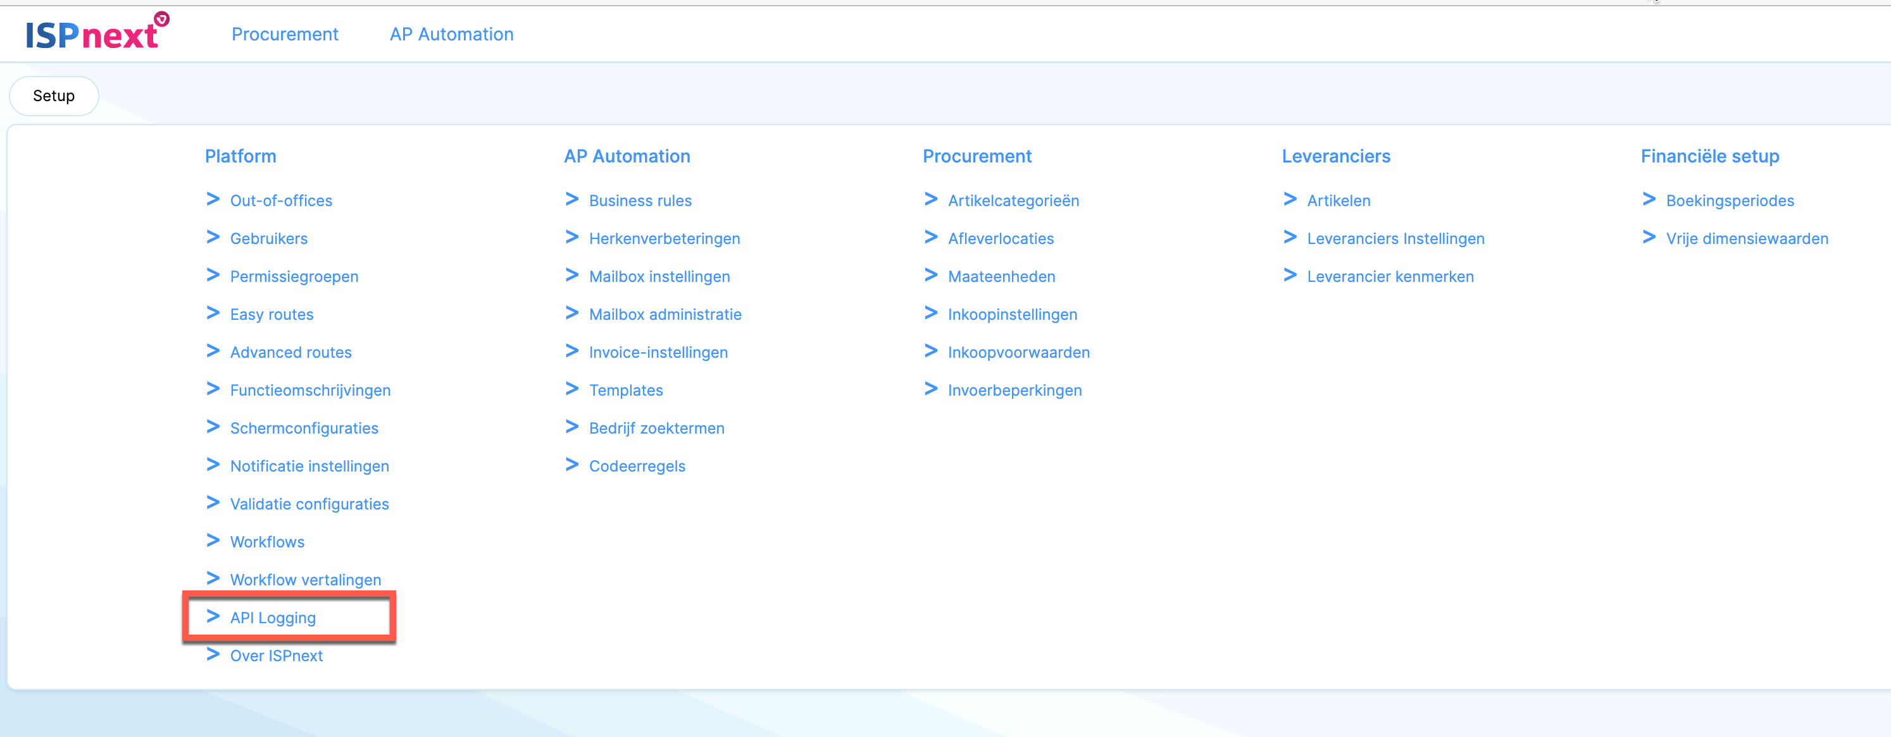Image resolution: width=1891 pixels, height=737 pixels.
Task: Click the Platform column heading
Action: (x=240, y=156)
